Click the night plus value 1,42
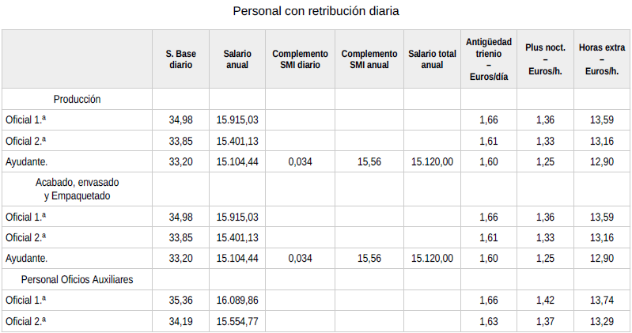 click(x=545, y=301)
